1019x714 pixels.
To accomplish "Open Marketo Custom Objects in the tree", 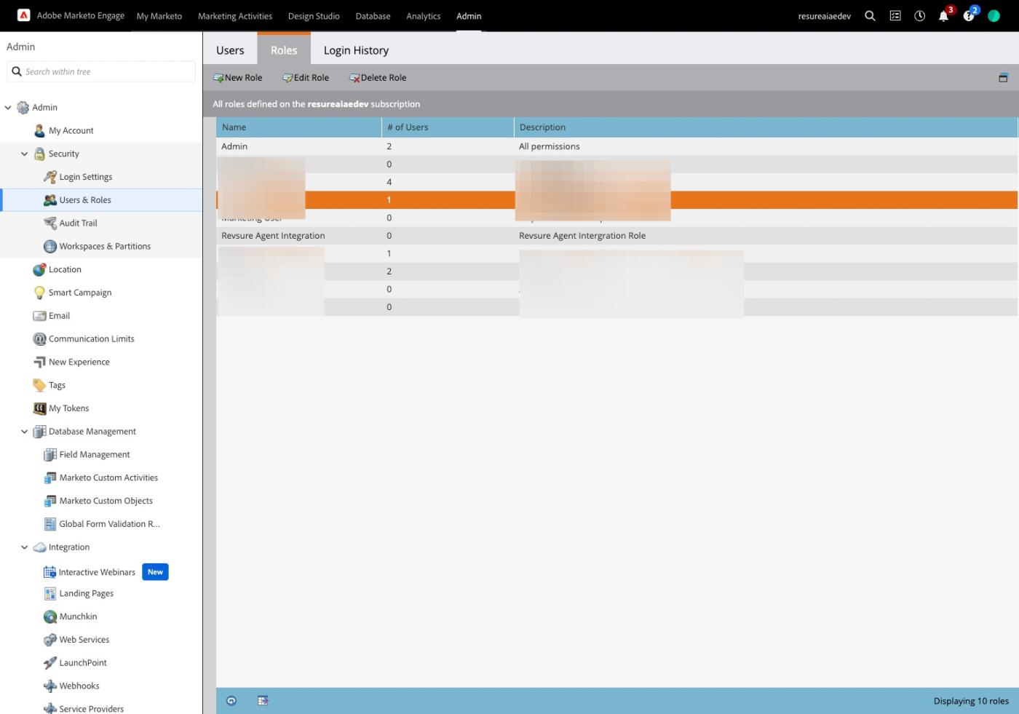I will coord(106,501).
